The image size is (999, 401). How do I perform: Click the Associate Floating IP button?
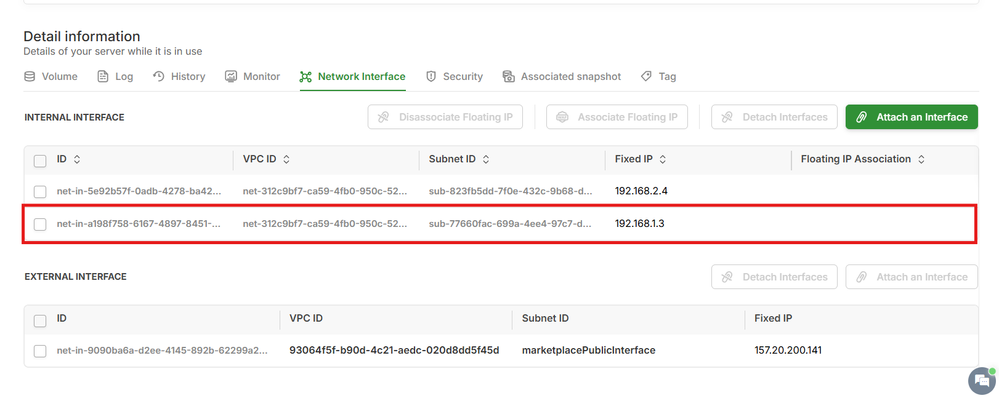617,117
